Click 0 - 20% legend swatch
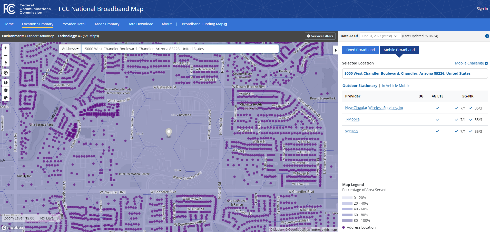 (347, 198)
